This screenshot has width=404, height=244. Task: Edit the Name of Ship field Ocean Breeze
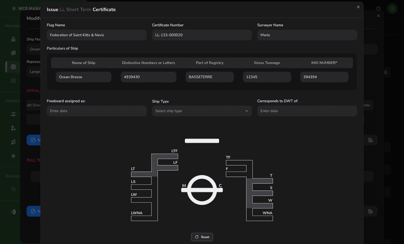tap(83, 77)
